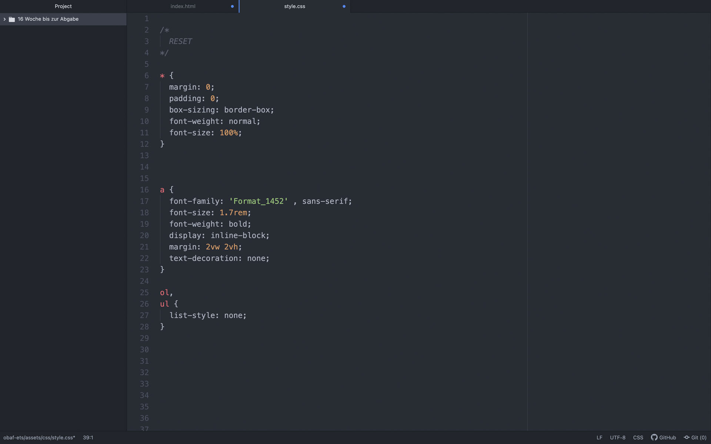711x444 pixels.
Task: Click the modified dot on style.css tab
Action: click(344, 6)
